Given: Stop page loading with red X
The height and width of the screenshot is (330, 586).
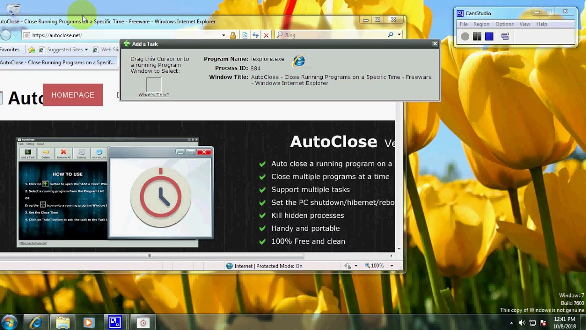Looking at the screenshot, I should point(266,35).
